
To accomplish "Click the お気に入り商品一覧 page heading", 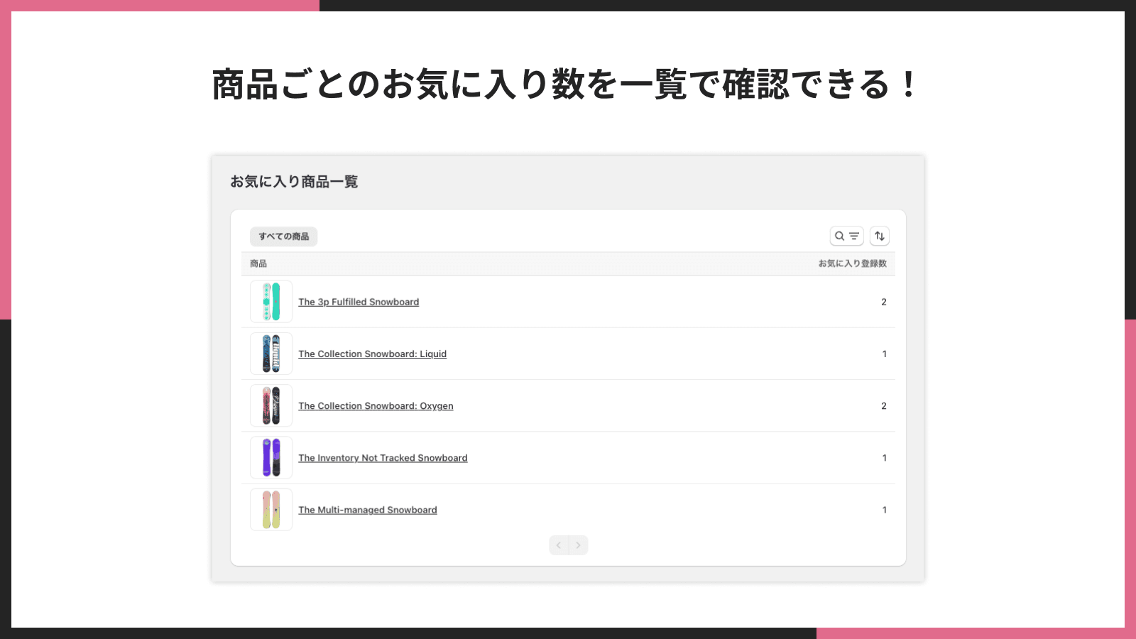I will click(294, 182).
